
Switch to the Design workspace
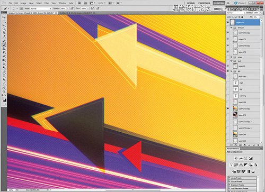click(x=191, y=3)
